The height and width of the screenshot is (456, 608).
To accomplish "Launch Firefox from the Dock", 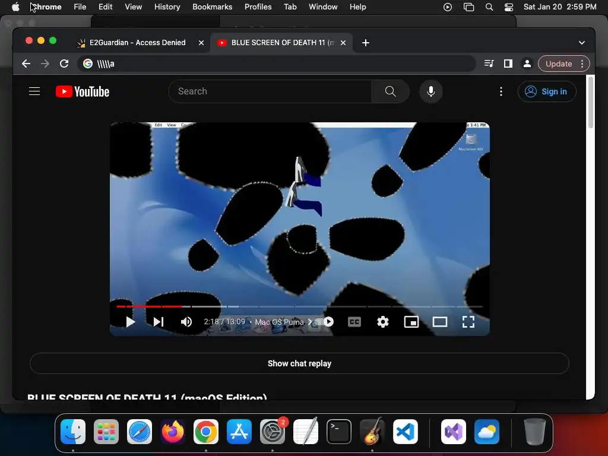I will click(x=173, y=432).
